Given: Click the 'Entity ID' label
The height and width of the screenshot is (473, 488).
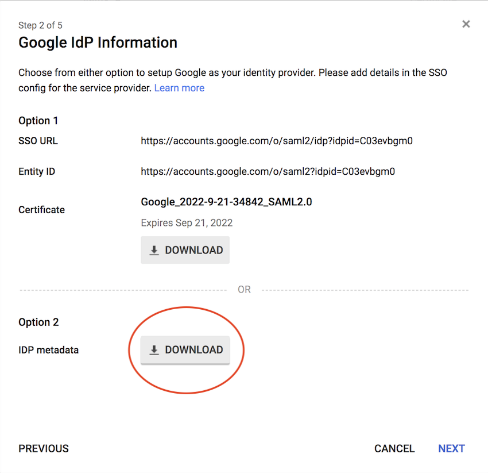Looking at the screenshot, I should pyautogui.click(x=37, y=171).
